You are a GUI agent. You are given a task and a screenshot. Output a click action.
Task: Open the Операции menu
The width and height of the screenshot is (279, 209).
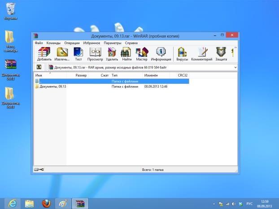pyautogui.click(x=72, y=43)
